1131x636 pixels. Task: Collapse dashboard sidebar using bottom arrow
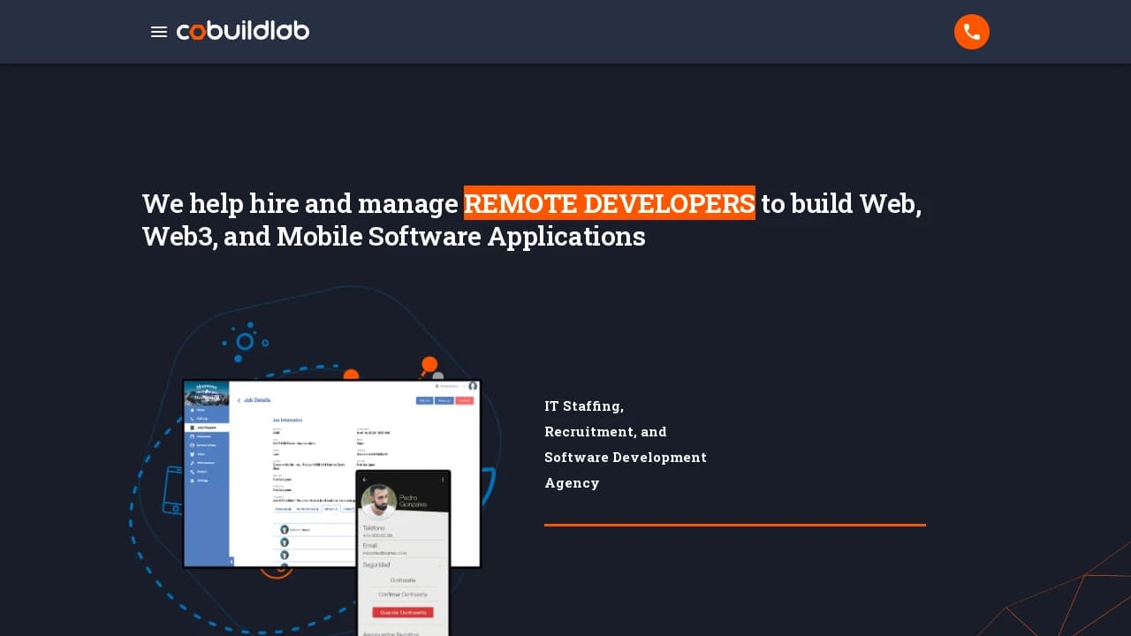(x=232, y=561)
